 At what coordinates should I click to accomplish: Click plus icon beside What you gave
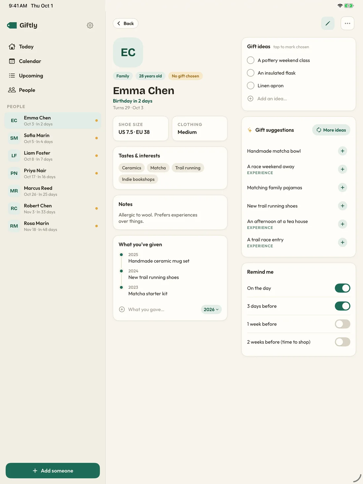(122, 309)
